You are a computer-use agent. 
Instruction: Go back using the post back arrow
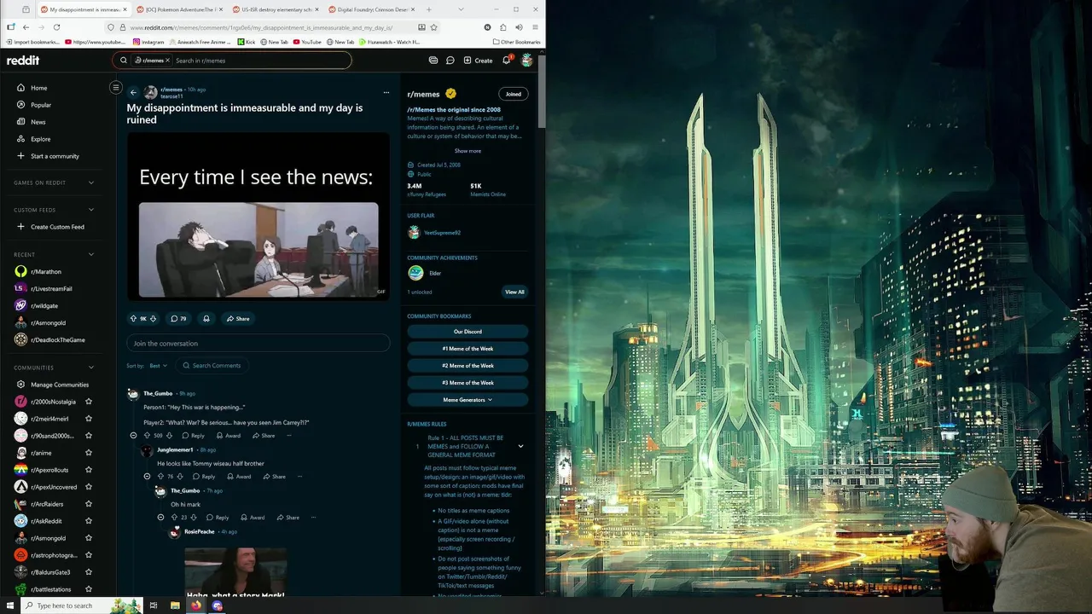(133, 92)
